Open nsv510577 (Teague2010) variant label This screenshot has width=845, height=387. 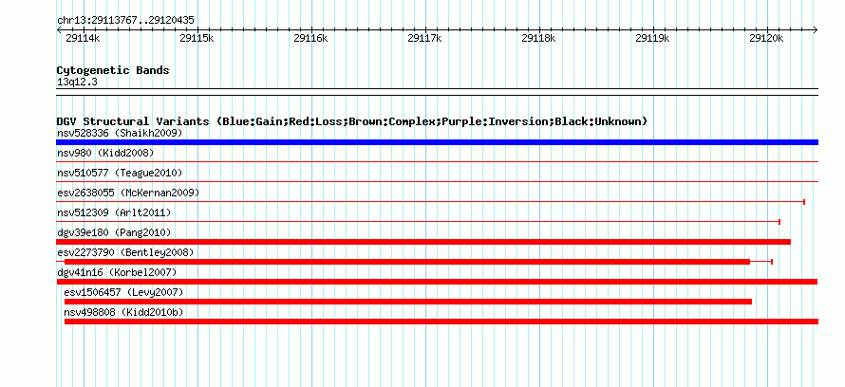pyautogui.click(x=120, y=173)
